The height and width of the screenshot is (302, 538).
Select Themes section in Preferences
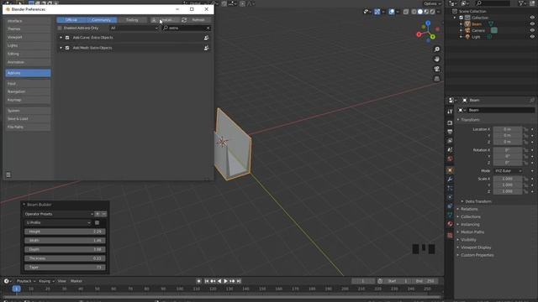click(x=28, y=29)
